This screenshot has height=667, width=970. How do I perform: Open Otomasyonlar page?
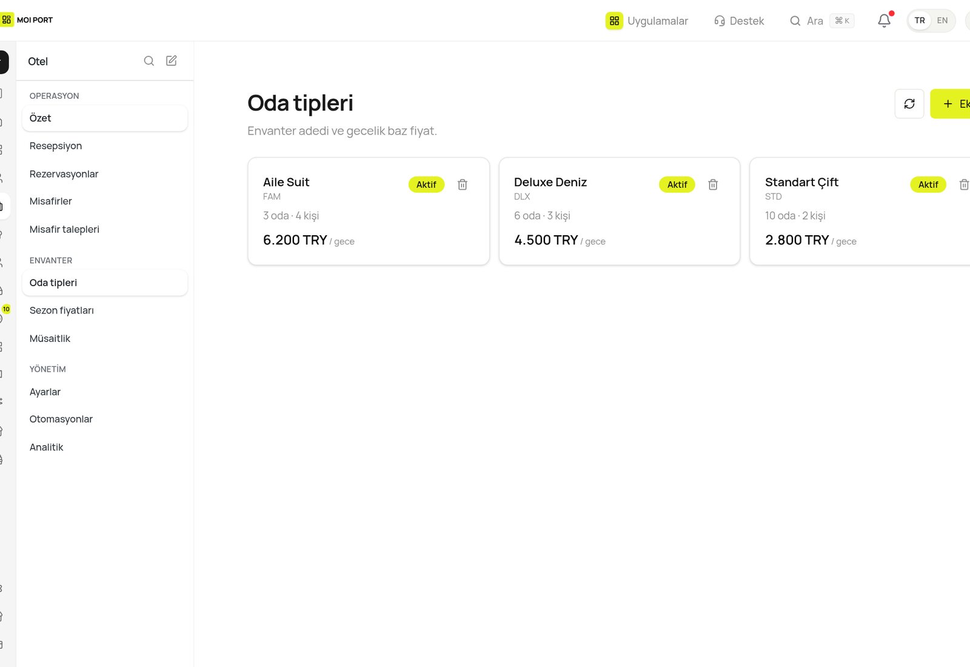(105, 419)
